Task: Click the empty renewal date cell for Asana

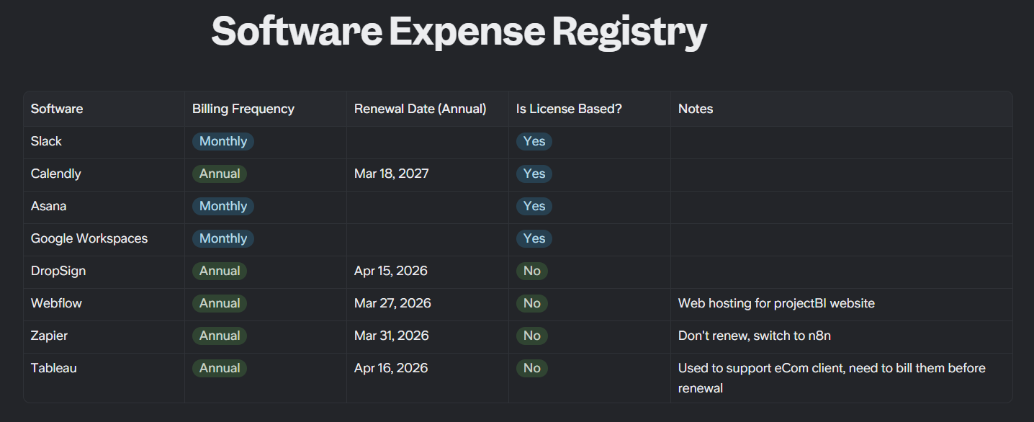Action: tap(428, 207)
